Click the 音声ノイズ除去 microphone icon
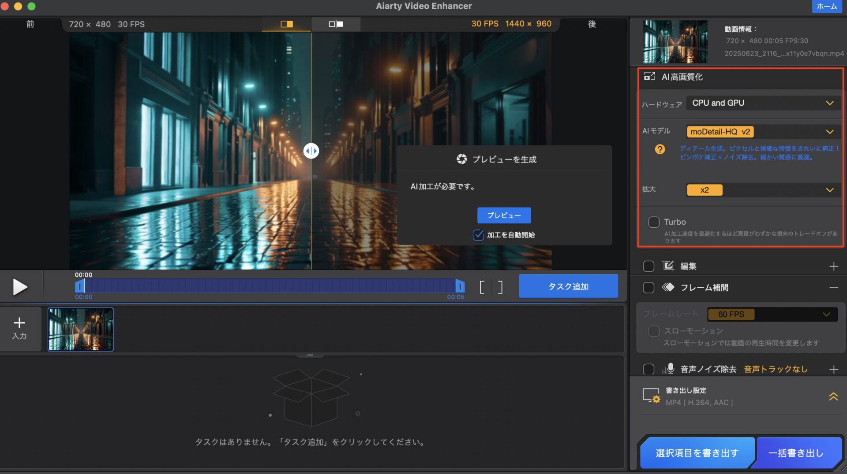Screen dimensions: 847x474 pos(669,368)
